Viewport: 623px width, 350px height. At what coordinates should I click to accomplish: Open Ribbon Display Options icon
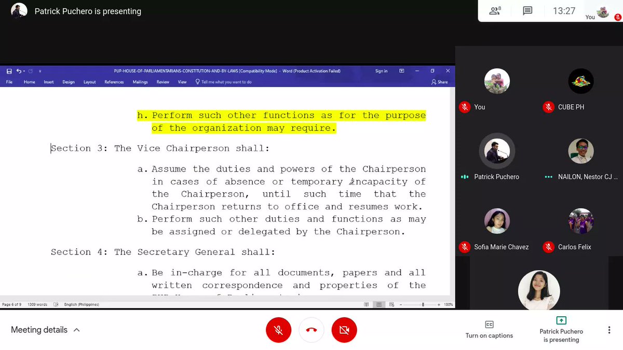click(x=402, y=71)
